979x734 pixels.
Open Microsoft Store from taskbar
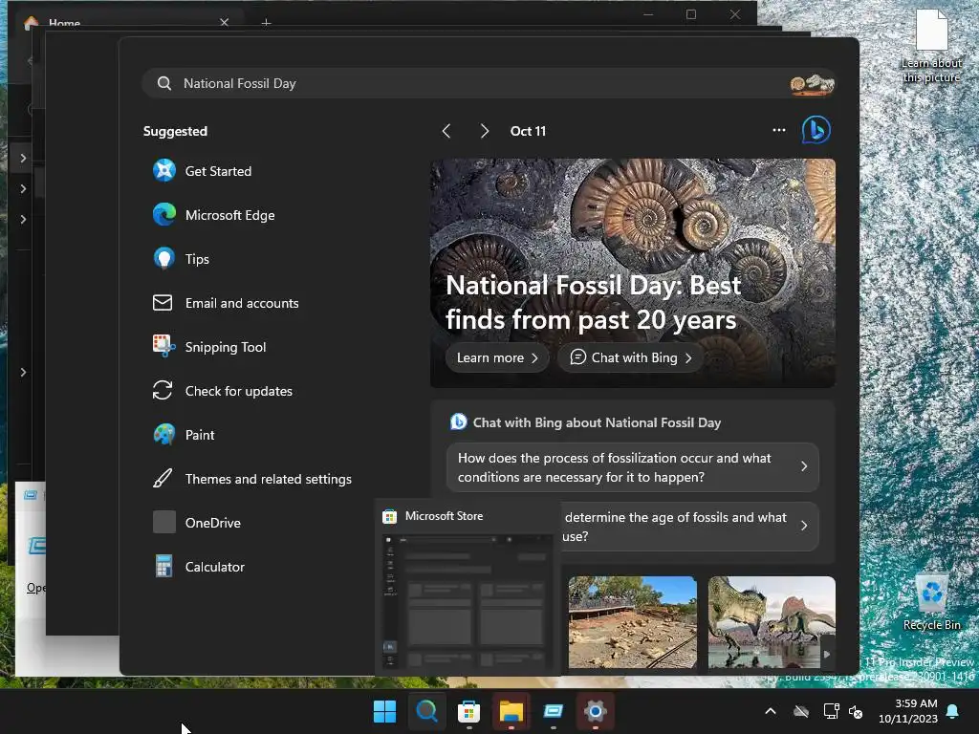tap(468, 711)
